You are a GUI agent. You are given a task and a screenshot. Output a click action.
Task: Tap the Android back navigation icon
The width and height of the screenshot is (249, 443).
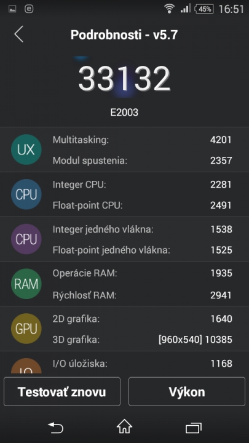55,428
